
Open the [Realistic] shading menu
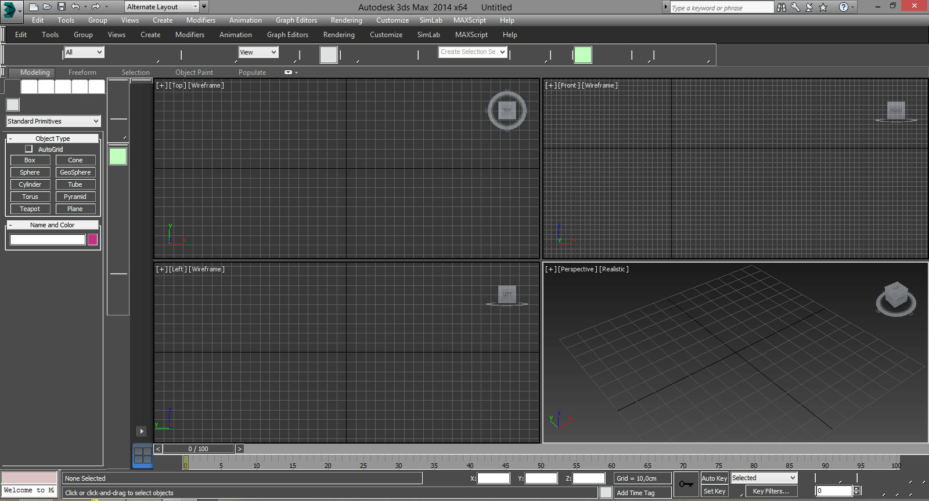tap(614, 269)
